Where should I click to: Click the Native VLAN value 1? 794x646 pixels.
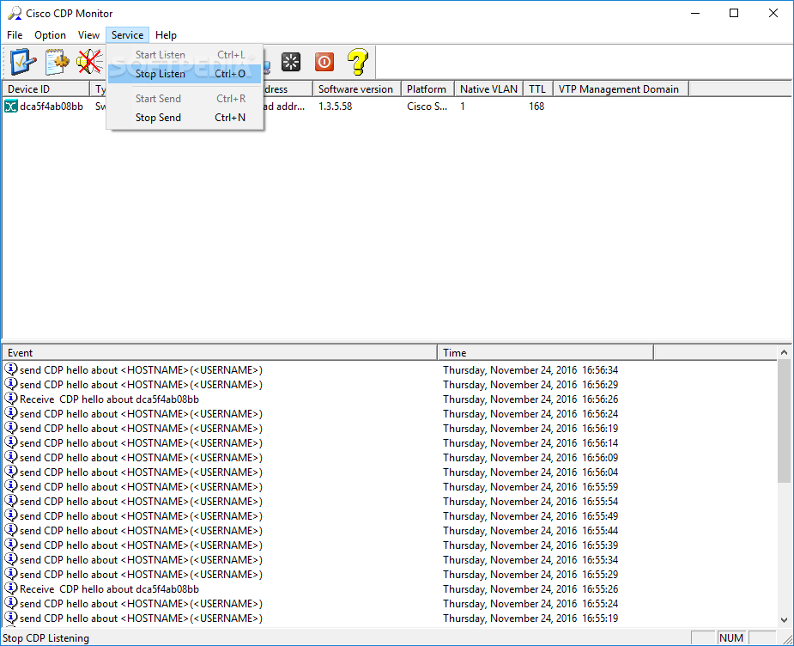tap(463, 107)
